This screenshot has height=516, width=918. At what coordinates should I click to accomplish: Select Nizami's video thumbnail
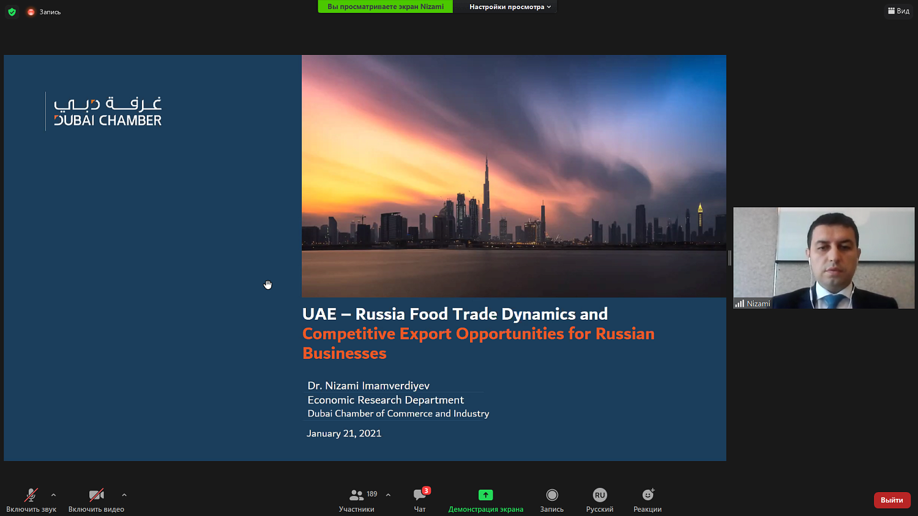tap(824, 257)
